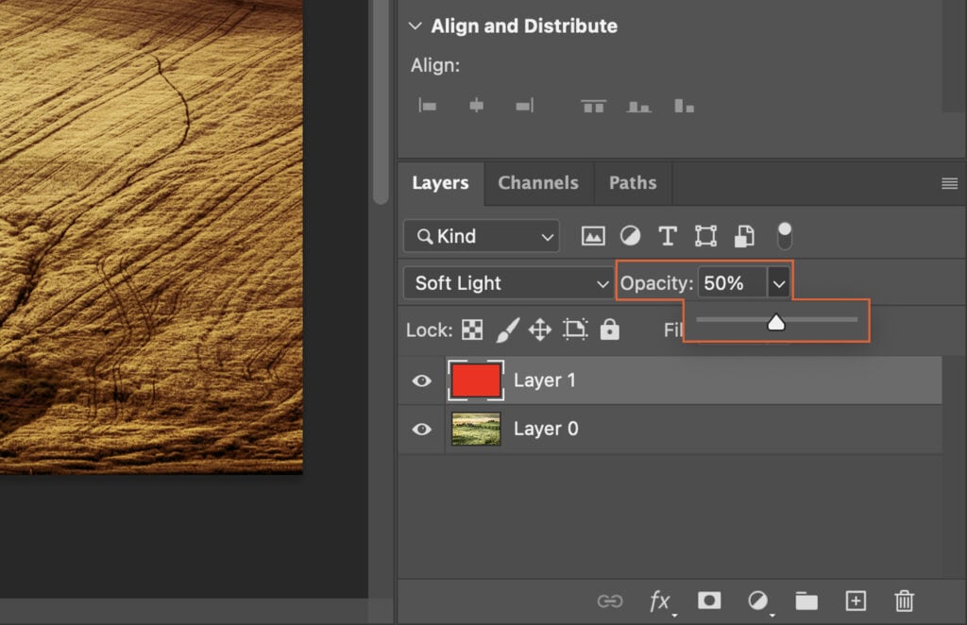Select the Link layers icon
Image resolution: width=967 pixels, height=625 pixels.
[x=611, y=600]
